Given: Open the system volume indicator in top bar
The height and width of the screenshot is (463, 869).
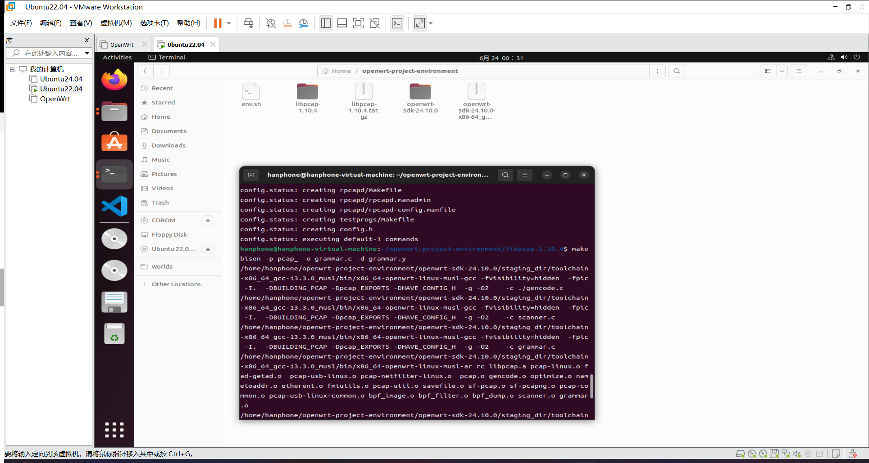Looking at the screenshot, I should point(844,57).
